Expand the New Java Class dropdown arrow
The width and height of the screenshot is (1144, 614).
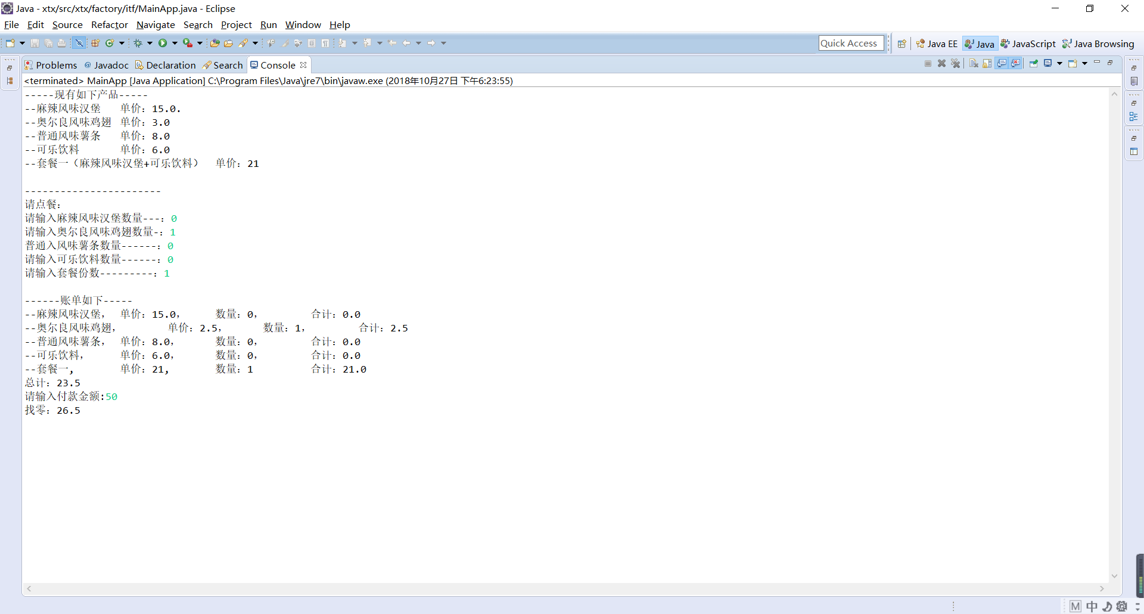(122, 43)
